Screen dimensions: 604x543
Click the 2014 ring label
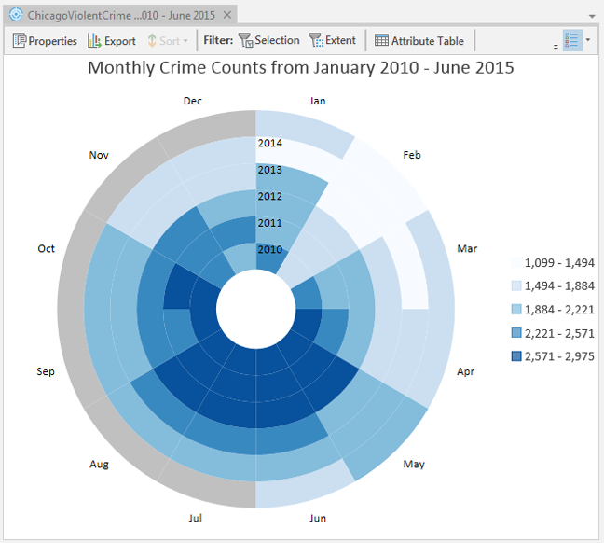pos(269,143)
